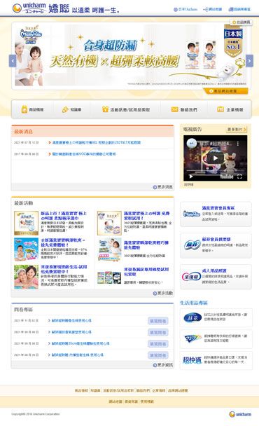Open the 蘇菲會員俱樂部 card
The image size is (259, 426).
216,245
